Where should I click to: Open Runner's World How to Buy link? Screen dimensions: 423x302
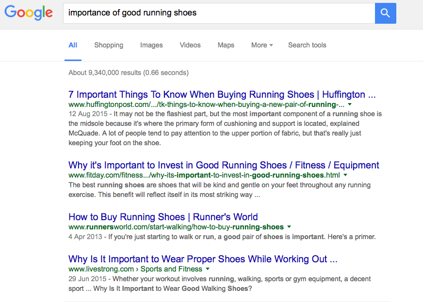click(x=163, y=217)
